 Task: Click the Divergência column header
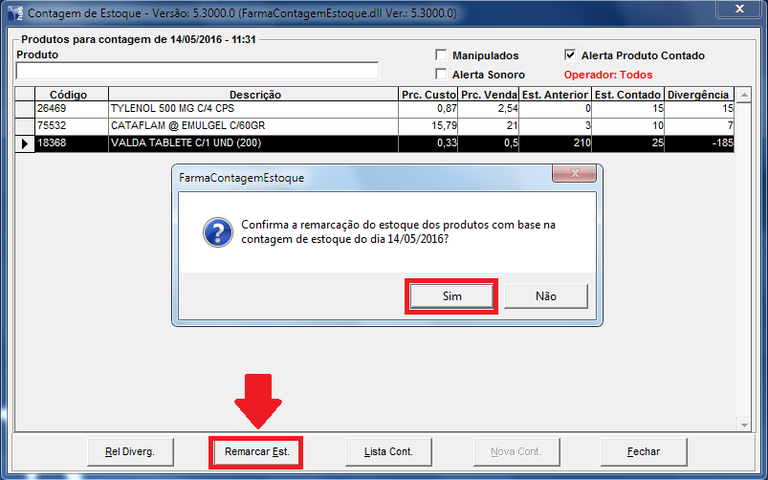point(698,95)
